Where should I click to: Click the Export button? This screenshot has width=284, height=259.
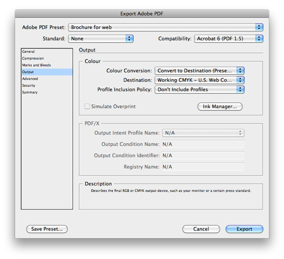click(244, 229)
